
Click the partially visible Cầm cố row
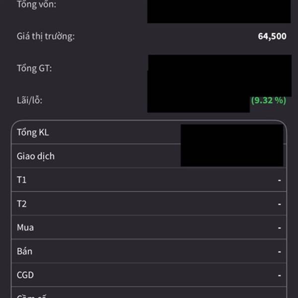point(149,293)
